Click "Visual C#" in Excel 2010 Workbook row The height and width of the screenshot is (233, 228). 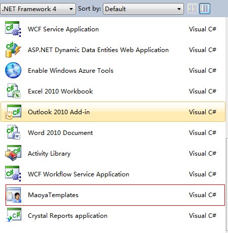(x=203, y=91)
